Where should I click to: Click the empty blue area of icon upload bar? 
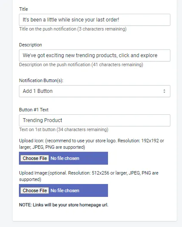(x=94, y=158)
